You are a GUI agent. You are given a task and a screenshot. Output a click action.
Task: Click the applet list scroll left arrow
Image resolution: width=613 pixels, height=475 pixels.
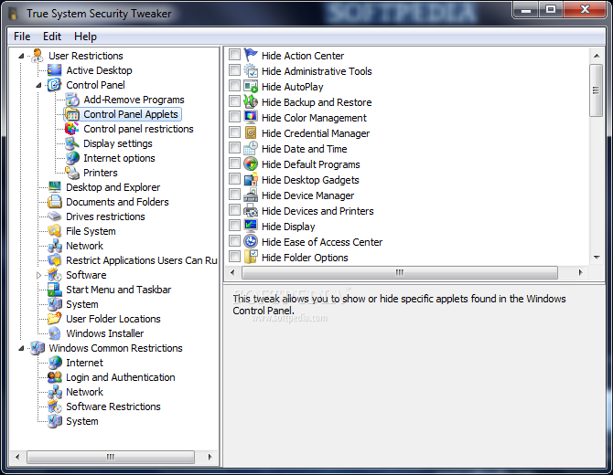pos(233,272)
